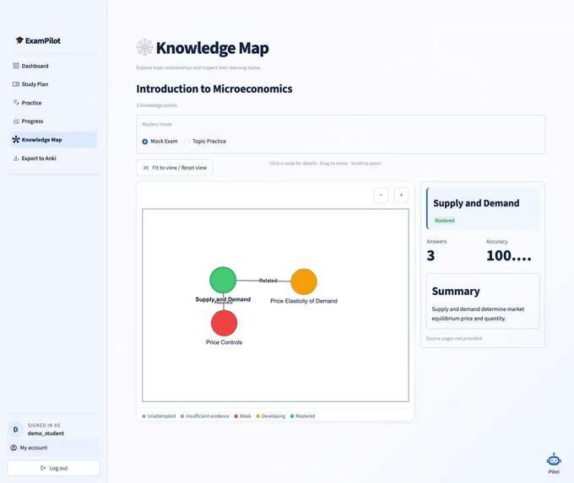Click the Log out arrow icon

43,468
